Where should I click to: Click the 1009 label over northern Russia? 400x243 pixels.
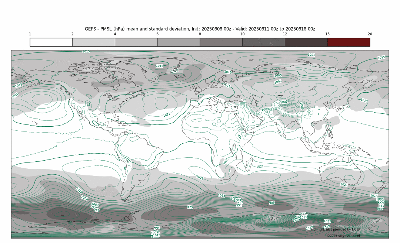tap(278, 75)
